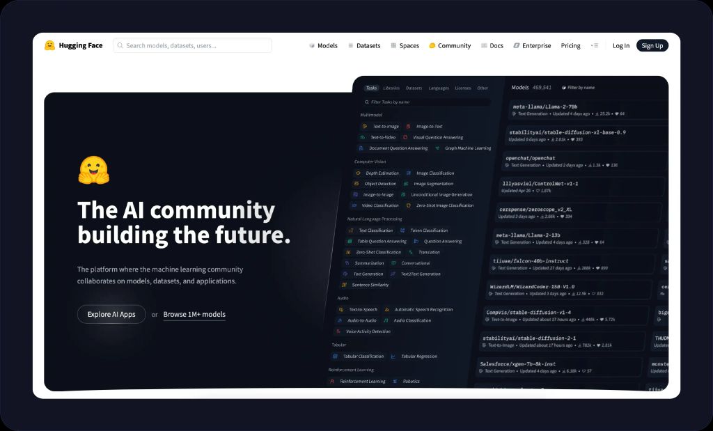713x431 pixels.
Task: Open the navbar overflow menu
Action: [x=595, y=45]
